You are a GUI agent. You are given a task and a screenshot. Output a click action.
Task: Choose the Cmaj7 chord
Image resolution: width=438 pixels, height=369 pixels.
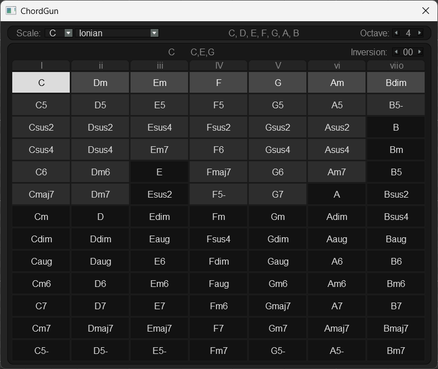(x=41, y=194)
